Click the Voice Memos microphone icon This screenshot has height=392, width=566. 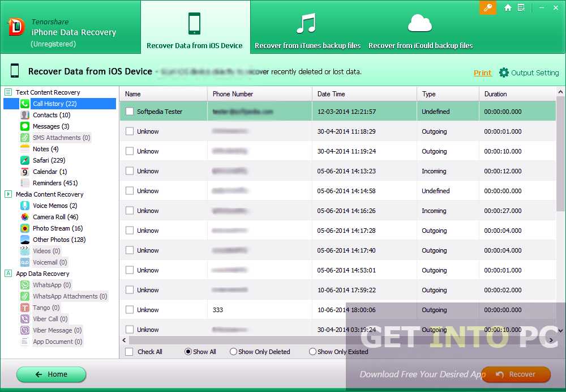25,206
